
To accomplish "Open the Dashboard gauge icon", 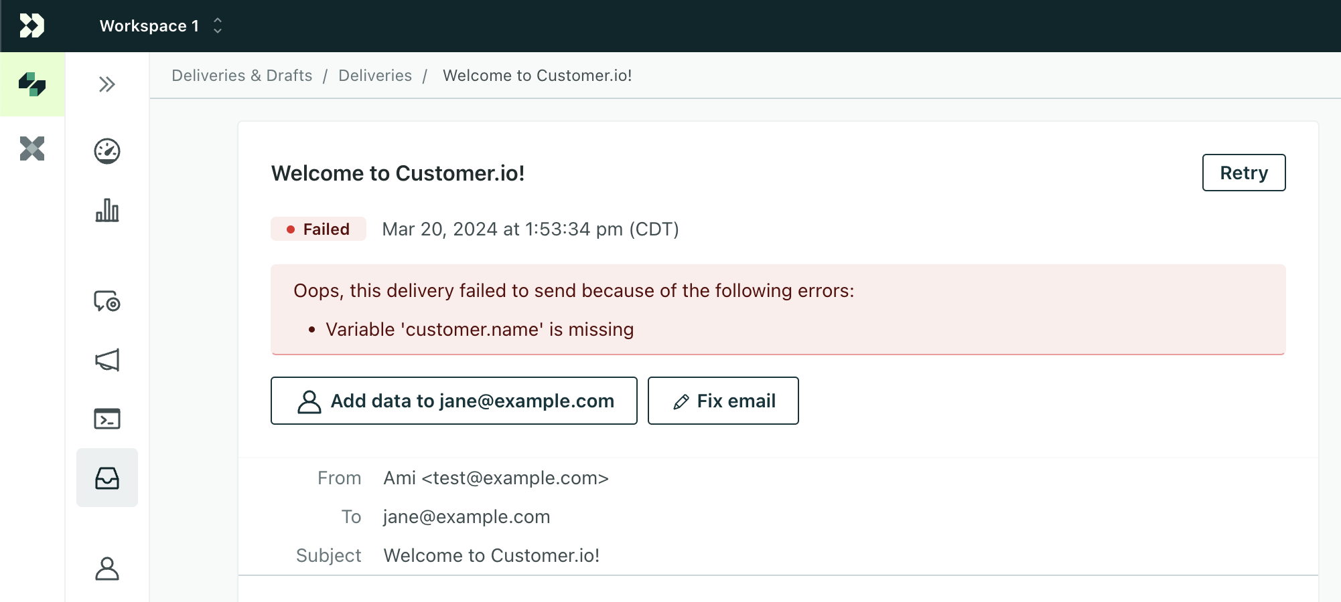I will click(x=107, y=151).
